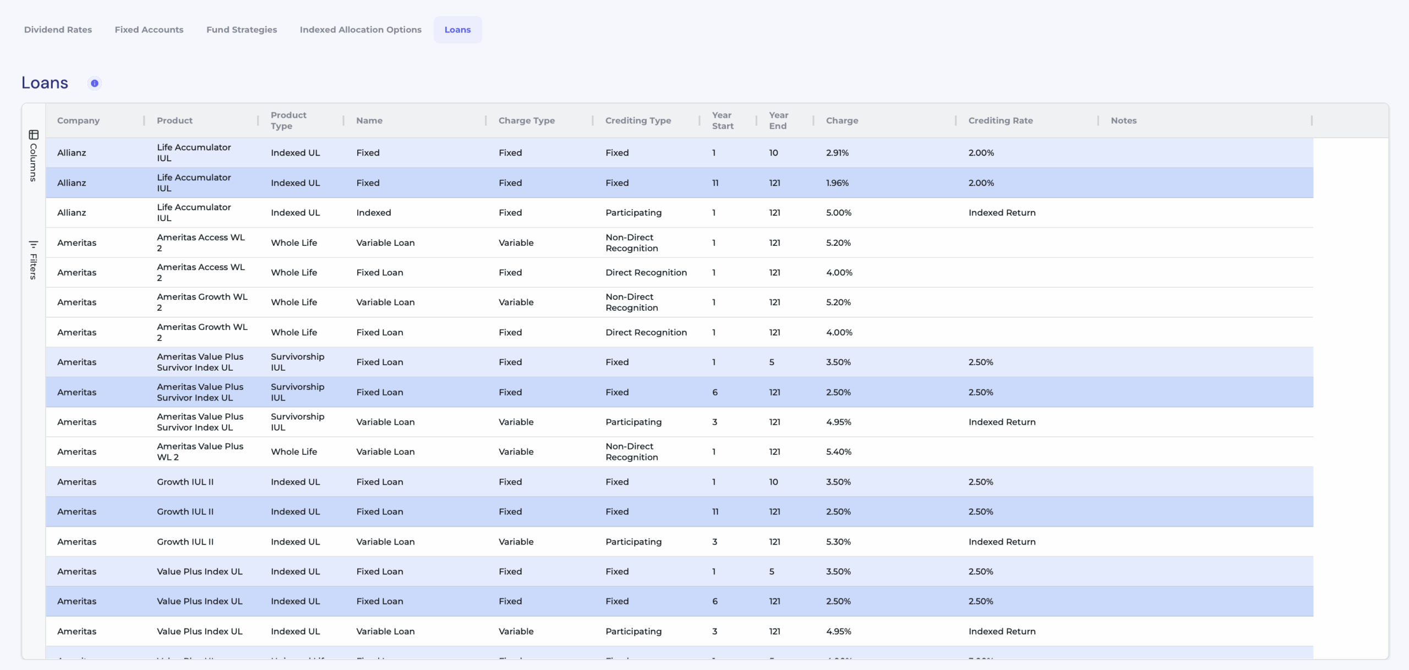
Task: Open the Columns side panel icon
Action: pyautogui.click(x=34, y=135)
